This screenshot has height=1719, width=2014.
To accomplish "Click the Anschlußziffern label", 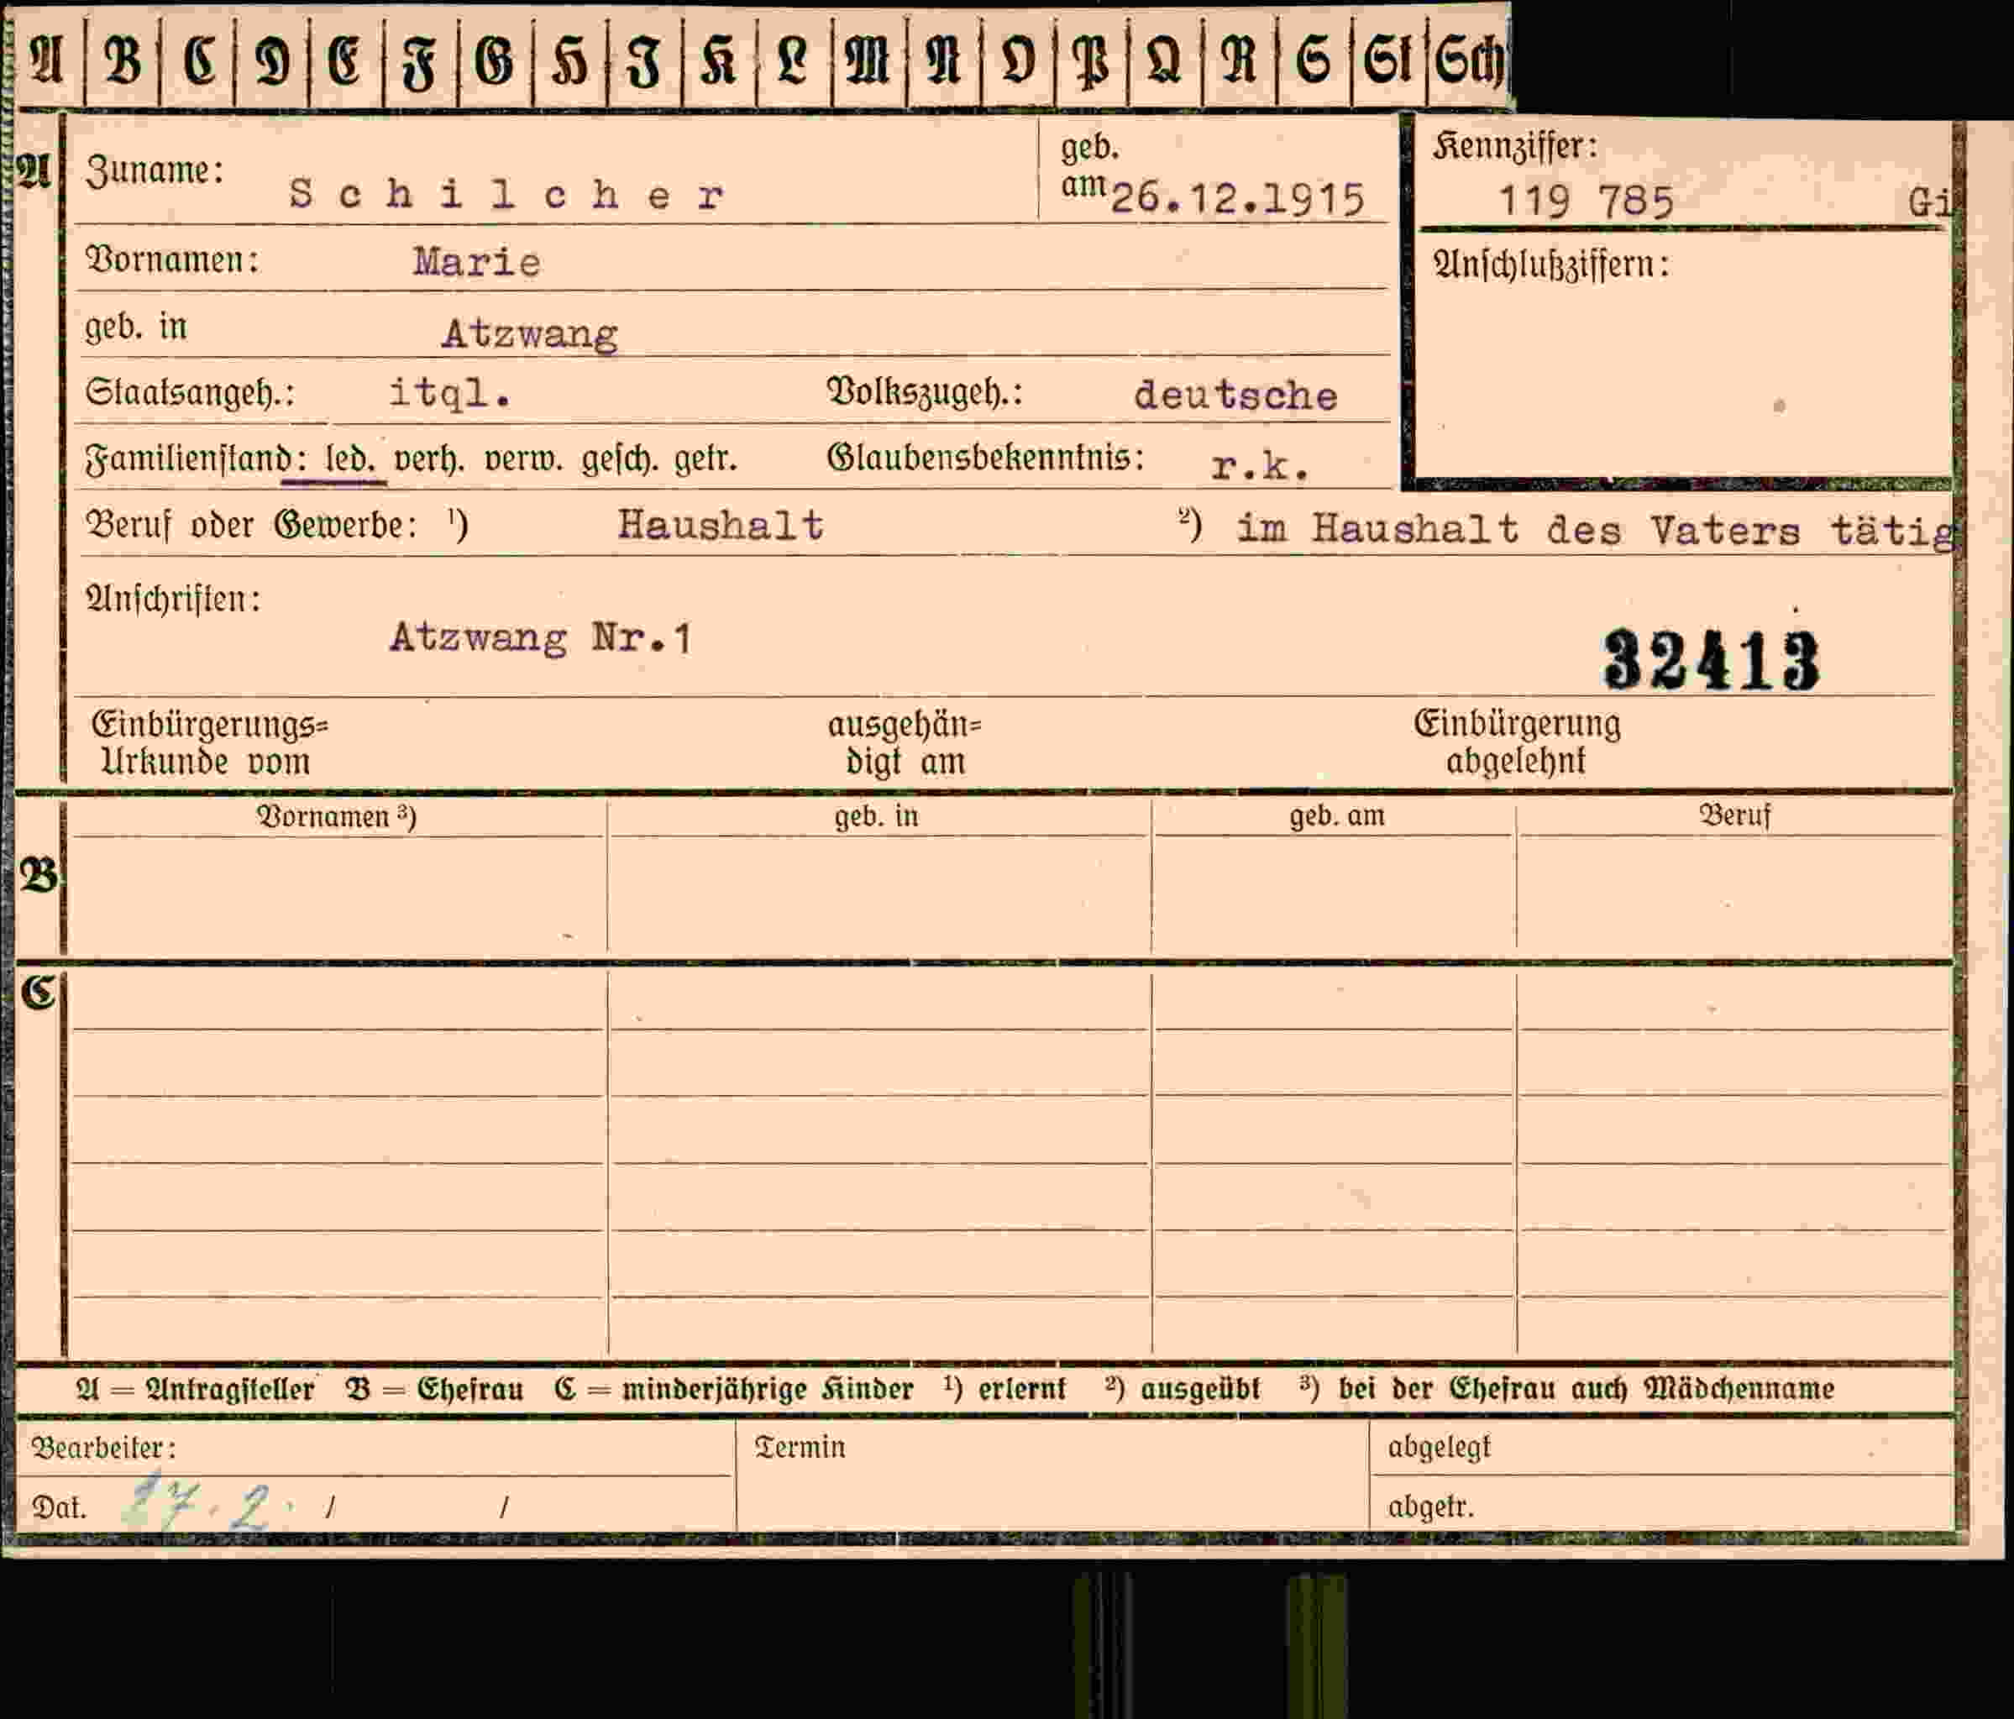I will pos(1551,265).
